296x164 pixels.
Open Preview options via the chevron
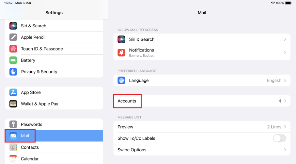tap(285, 127)
